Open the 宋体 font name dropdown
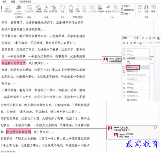Screen dimensions: 161x153 133,38
